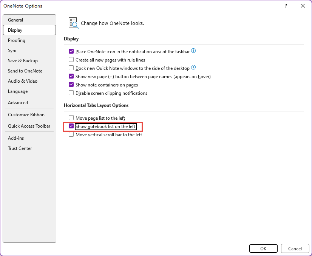Open the Help question mark button
312x256 pixels.
[286, 6]
